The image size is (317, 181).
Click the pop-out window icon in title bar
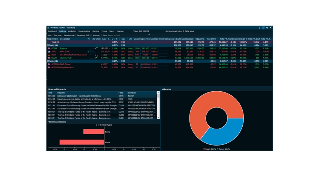point(267,28)
